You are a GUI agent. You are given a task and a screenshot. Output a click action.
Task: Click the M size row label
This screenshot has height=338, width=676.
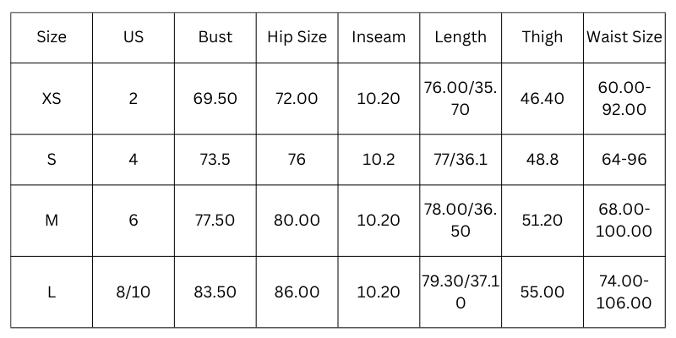click(x=52, y=221)
